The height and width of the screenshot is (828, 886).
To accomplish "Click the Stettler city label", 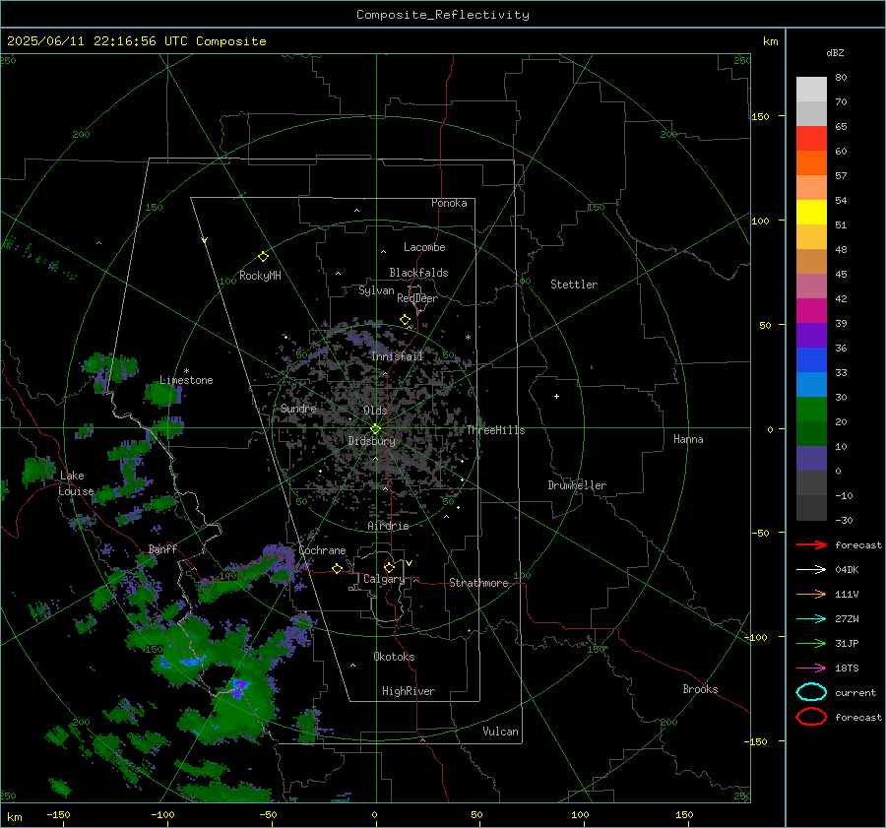I will (574, 285).
